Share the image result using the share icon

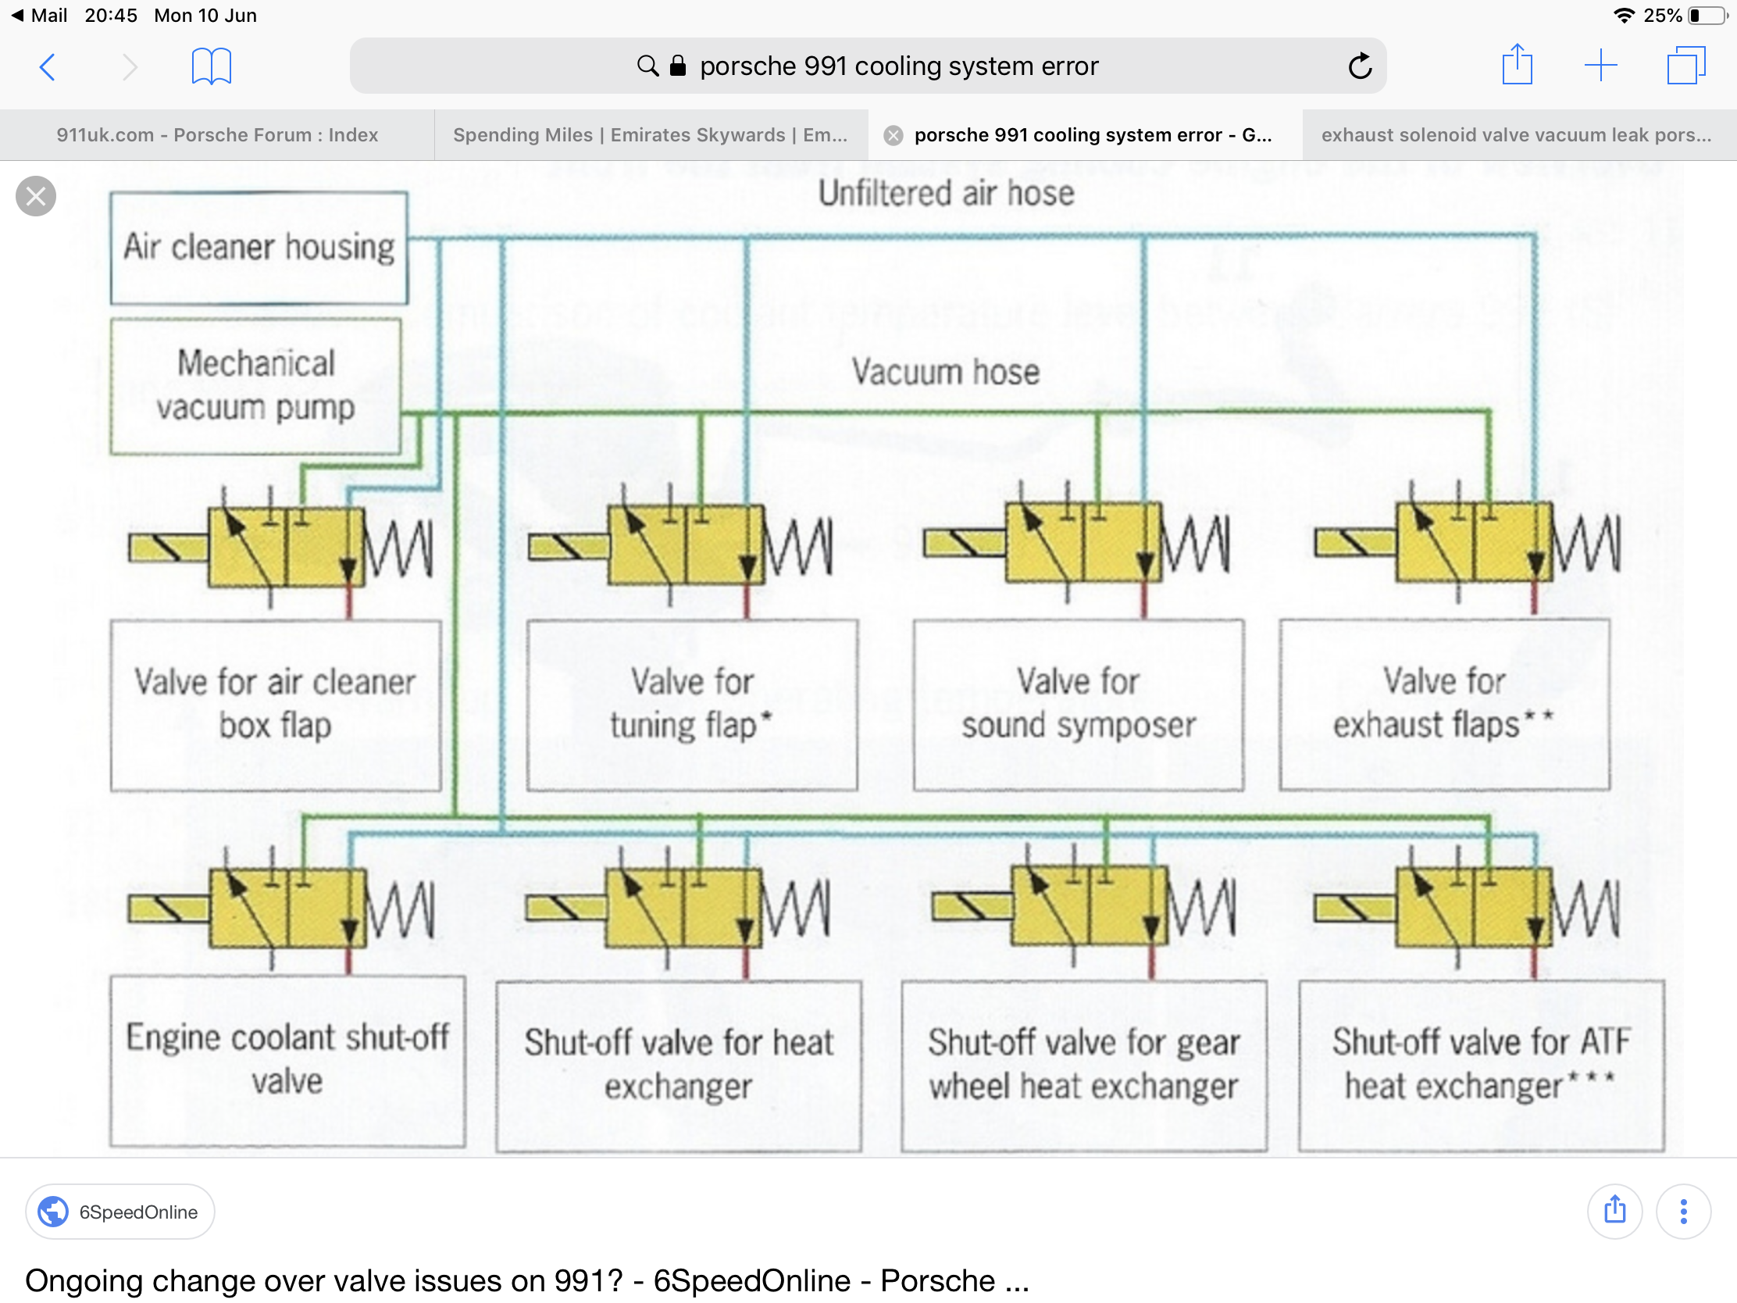tap(1614, 1211)
